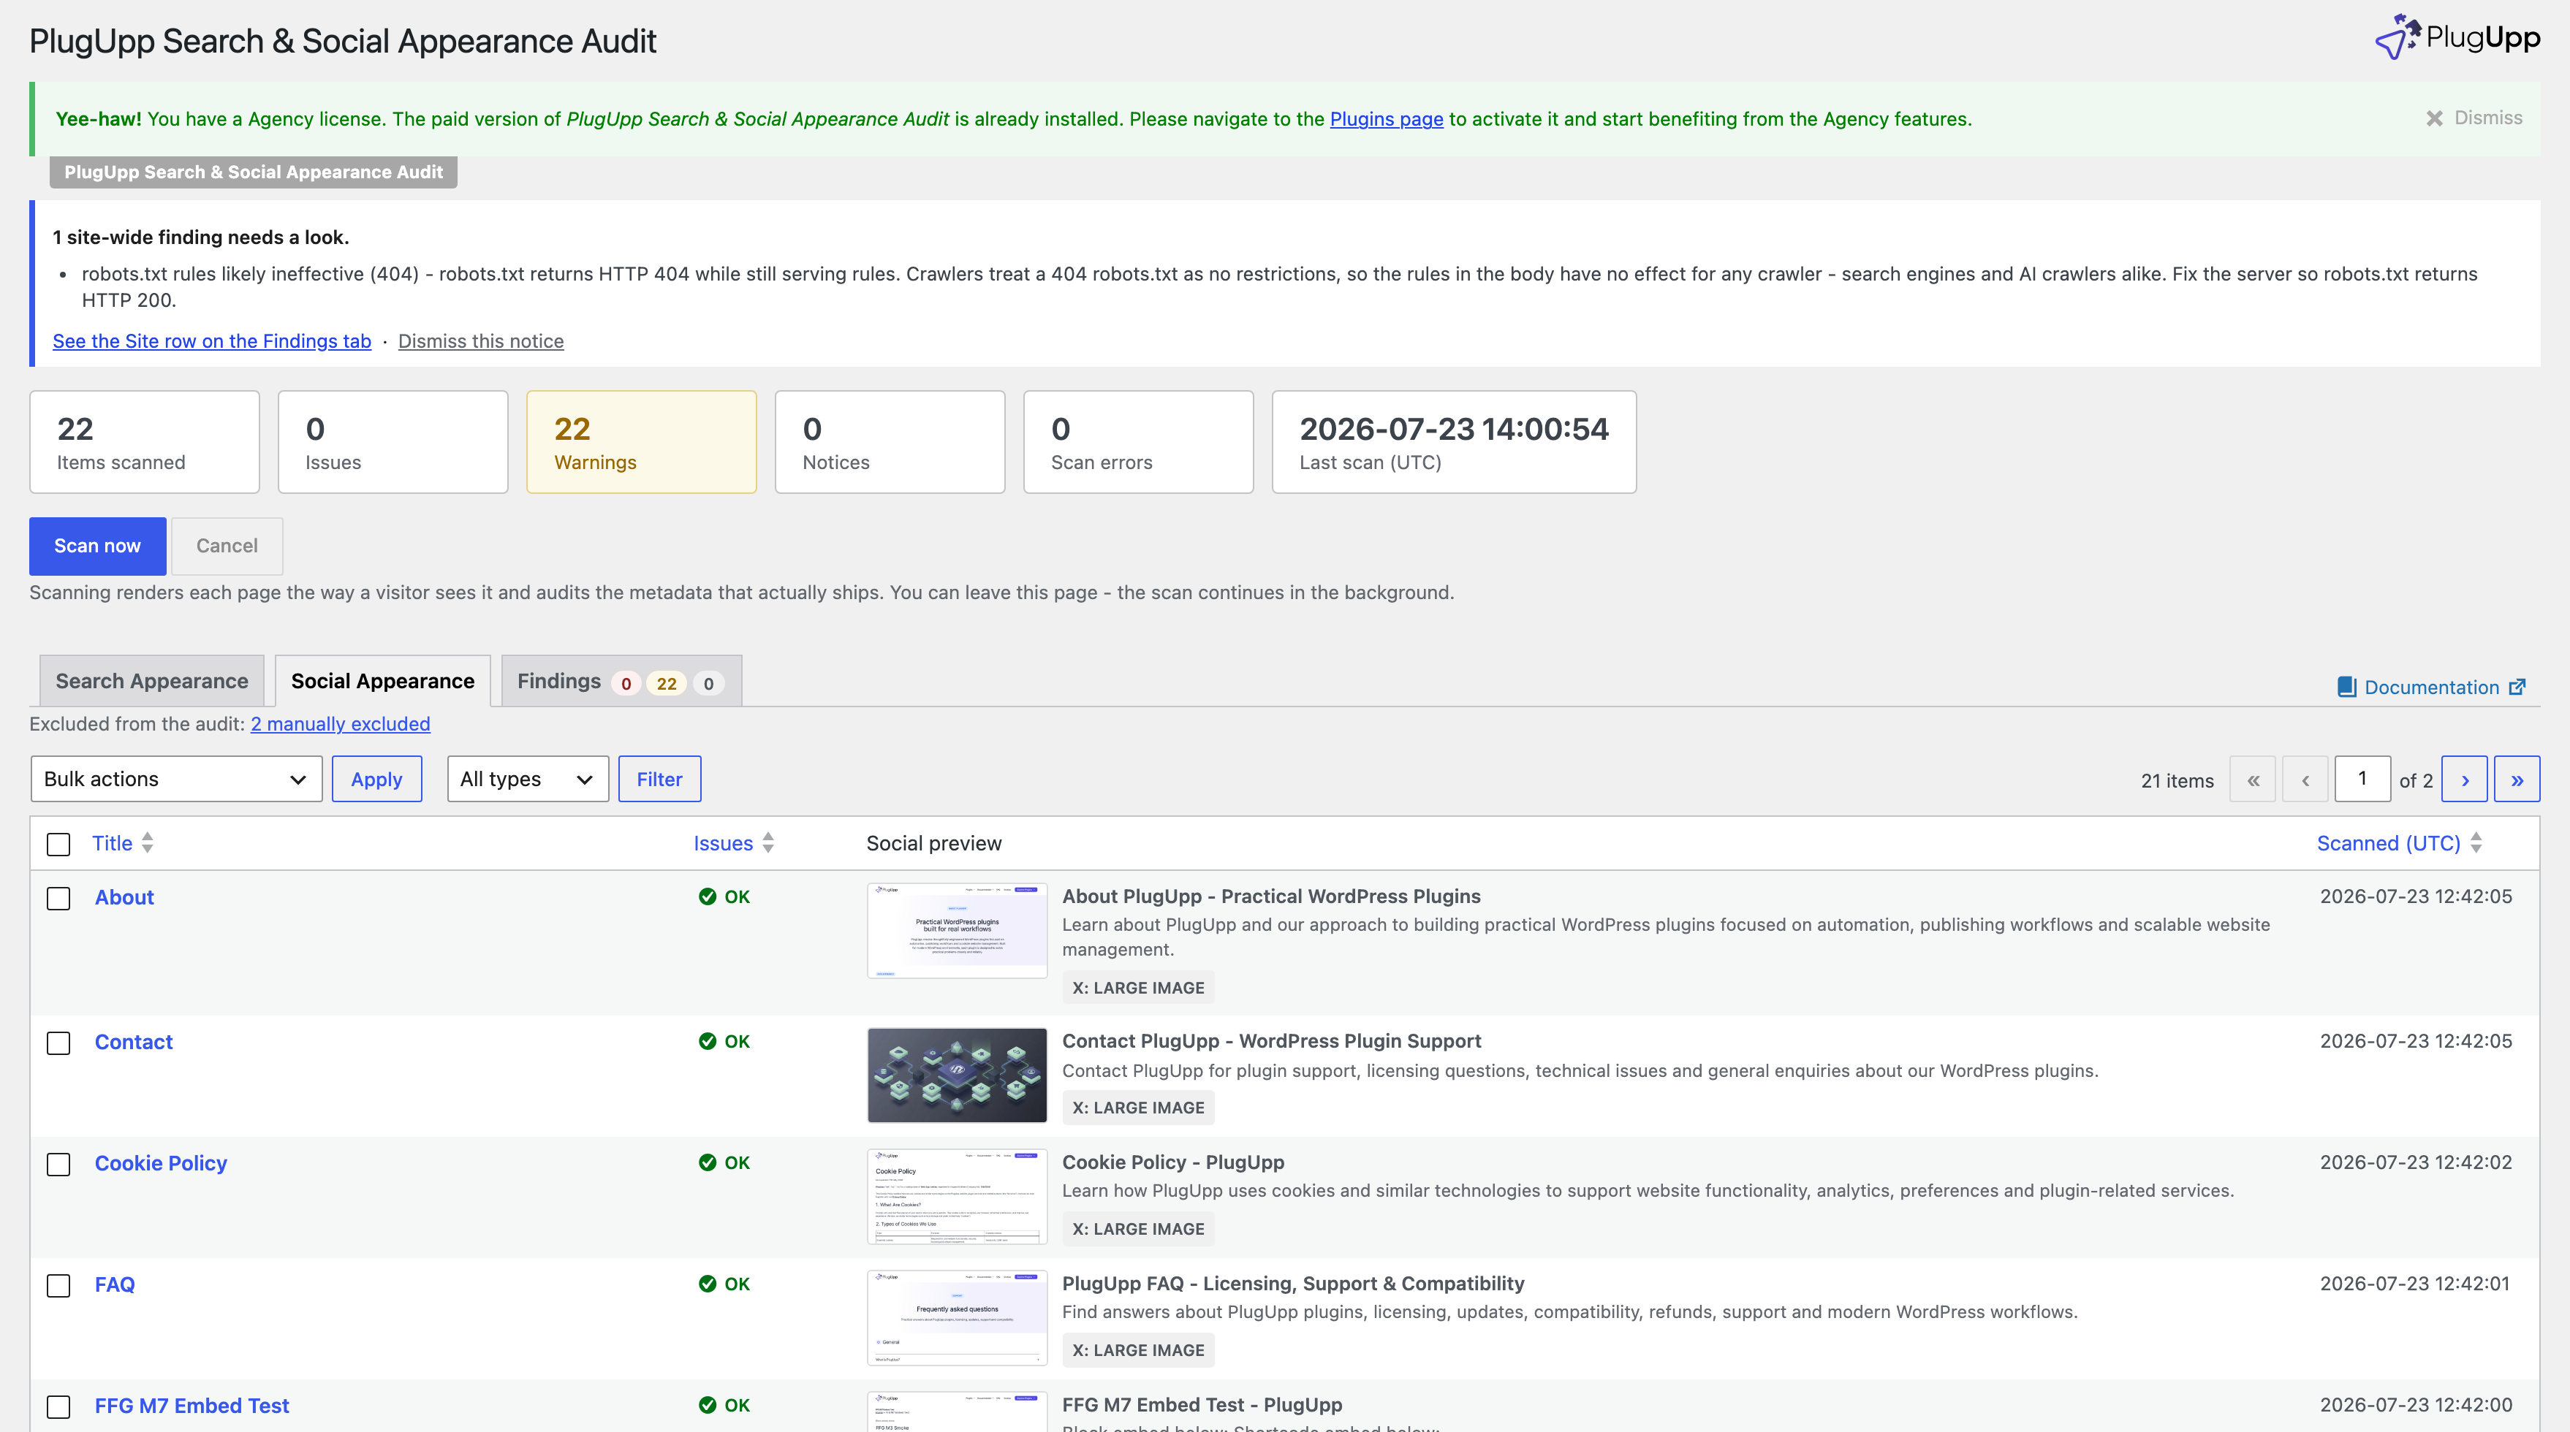
Task: Click the 22 Items scanned summary card
Action: [x=145, y=442]
